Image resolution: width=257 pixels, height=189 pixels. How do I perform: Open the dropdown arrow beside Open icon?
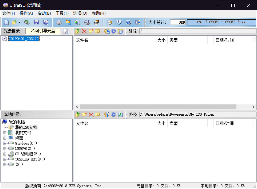(x=20, y=22)
